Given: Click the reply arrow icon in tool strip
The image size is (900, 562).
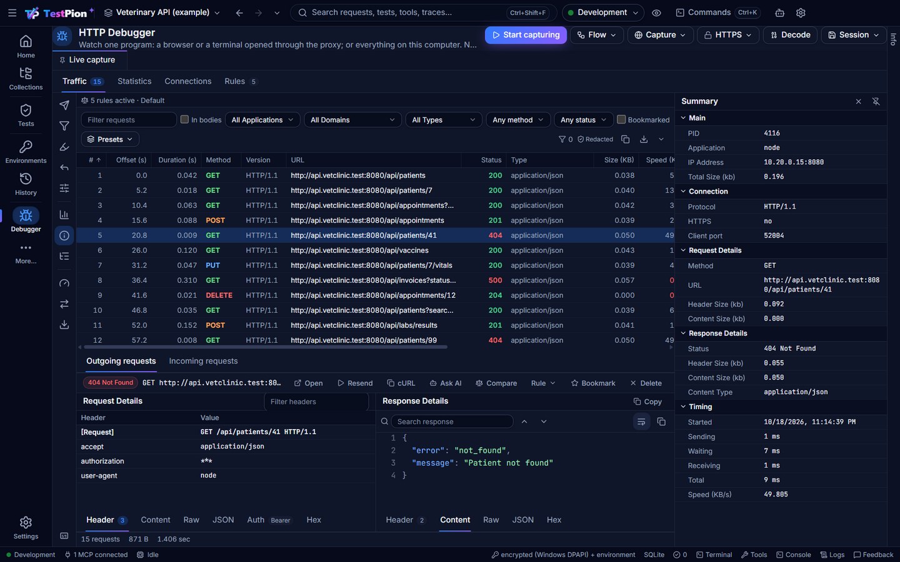Looking at the screenshot, I should click(64, 167).
